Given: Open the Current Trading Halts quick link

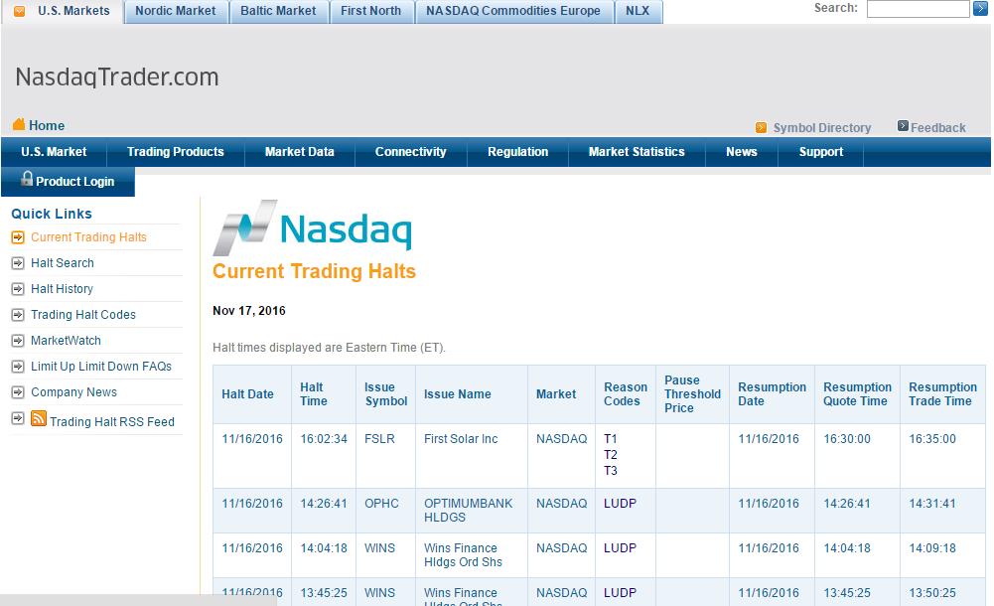Looking at the screenshot, I should tap(88, 237).
